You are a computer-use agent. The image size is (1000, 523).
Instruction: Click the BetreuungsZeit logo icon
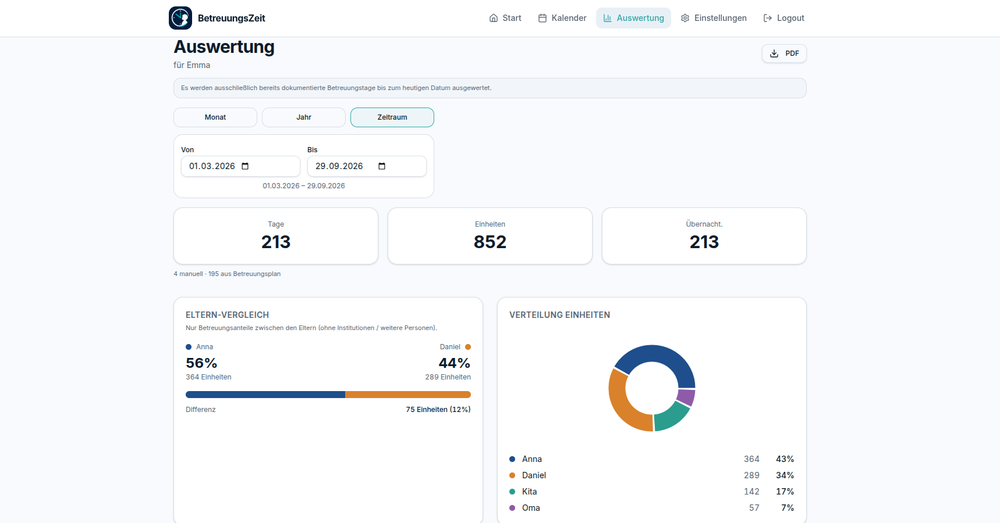tap(180, 18)
